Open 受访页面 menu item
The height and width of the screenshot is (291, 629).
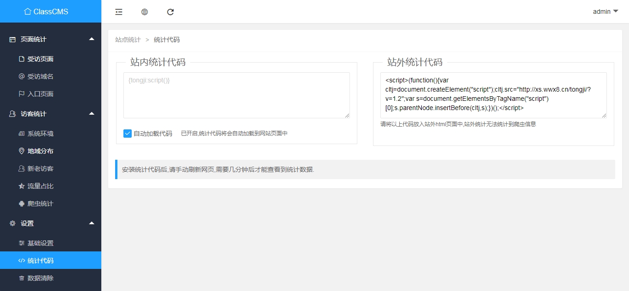(x=40, y=59)
